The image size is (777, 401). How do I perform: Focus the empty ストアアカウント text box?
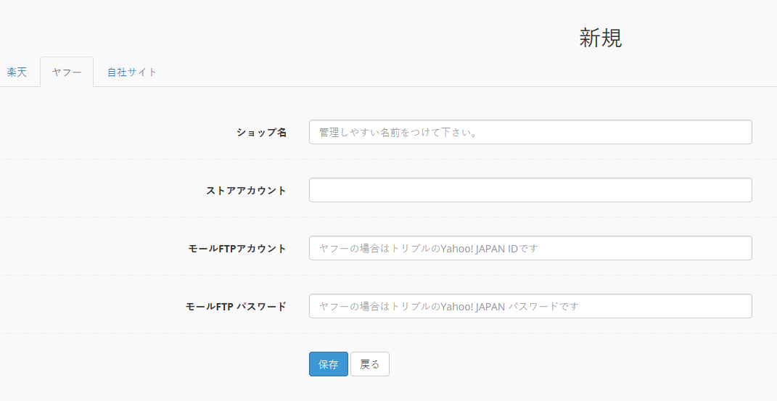coord(530,190)
